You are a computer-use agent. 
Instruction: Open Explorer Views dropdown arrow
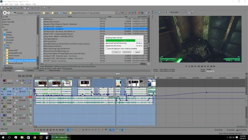148,13
